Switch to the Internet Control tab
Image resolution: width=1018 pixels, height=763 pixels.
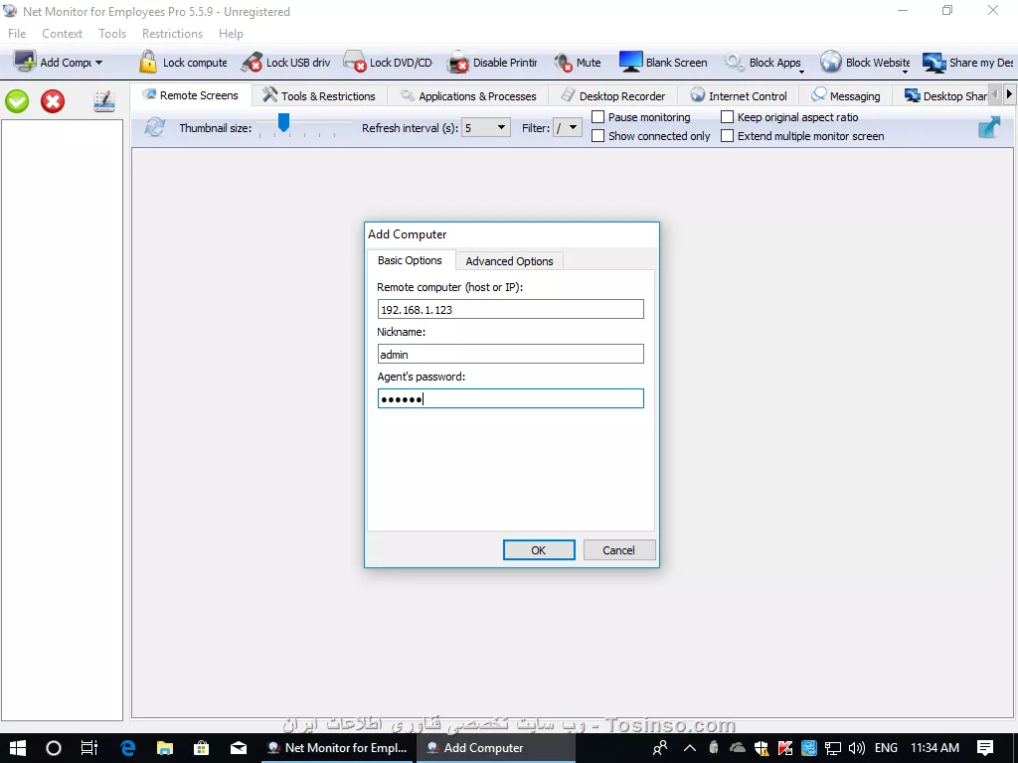pyautogui.click(x=739, y=96)
